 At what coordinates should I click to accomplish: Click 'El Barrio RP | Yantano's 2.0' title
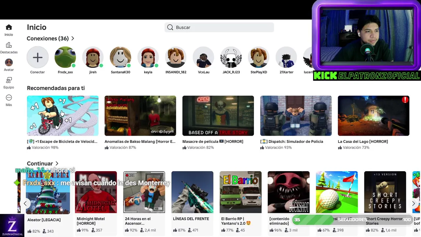coord(236,221)
